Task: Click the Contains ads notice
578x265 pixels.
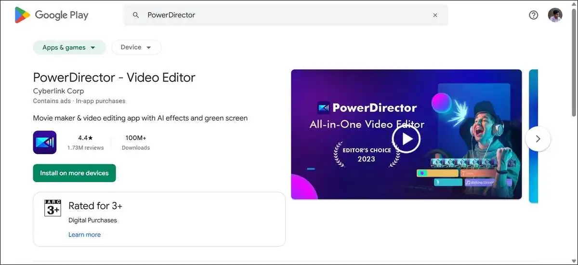Action: click(x=52, y=101)
